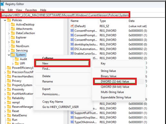This screenshot has width=166, height=124.
Task: Open the File menu
Action: coord(2,10)
